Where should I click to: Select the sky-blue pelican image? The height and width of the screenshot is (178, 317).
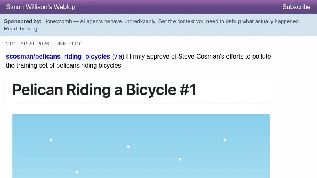pos(141,146)
